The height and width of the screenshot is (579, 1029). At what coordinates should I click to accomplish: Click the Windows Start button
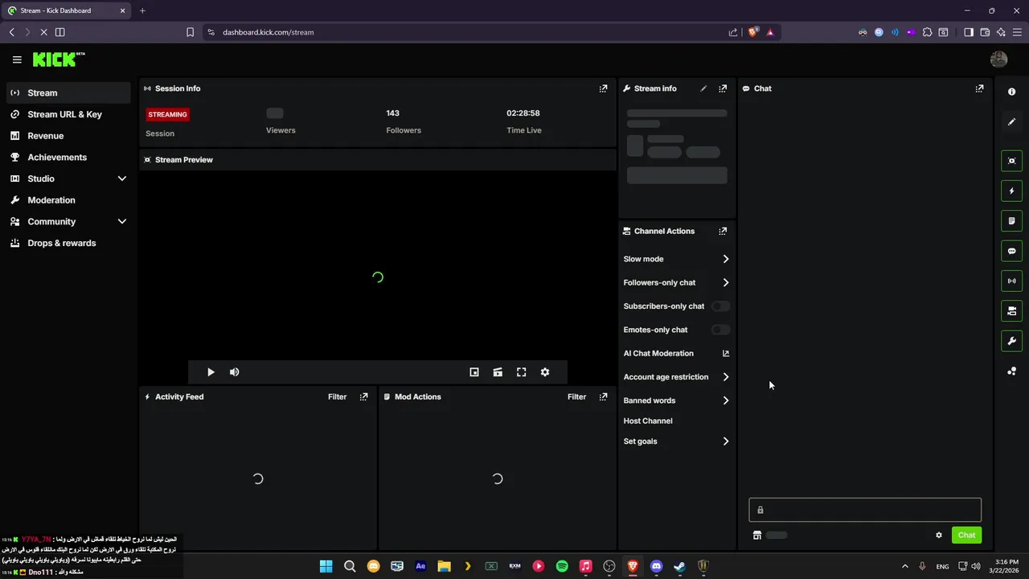[326, 566]
